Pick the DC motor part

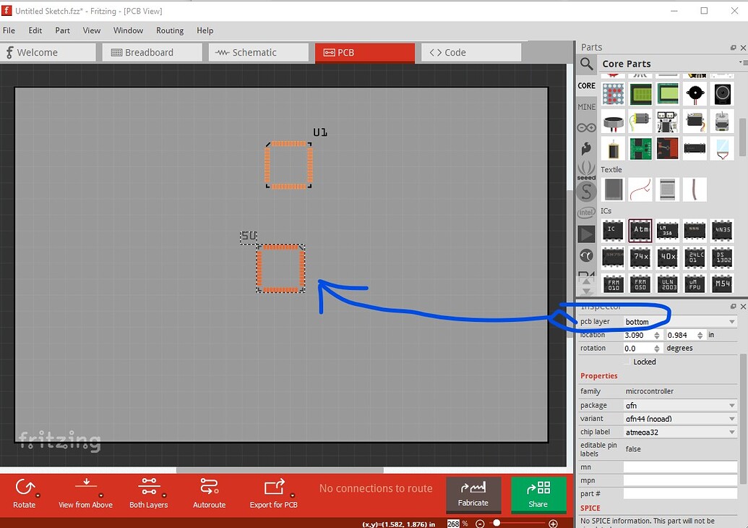click(x=640, y=122)
